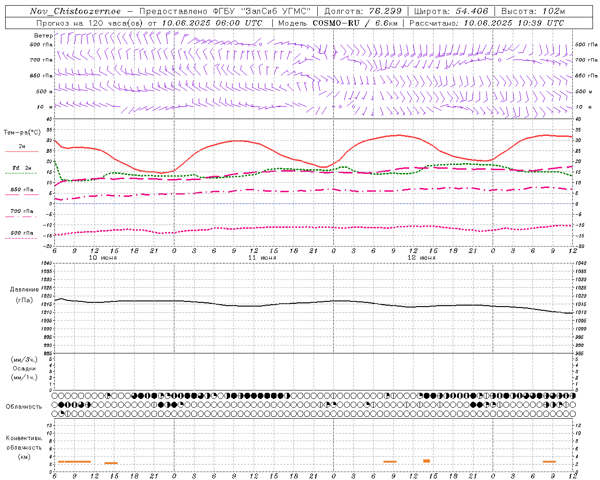Click the computed timestamp 10.06.2025 10:39 UTC
600x480 pixels.
click(513, 23)
